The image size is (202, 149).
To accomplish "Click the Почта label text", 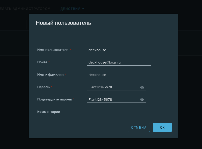I will pos(42,62).
